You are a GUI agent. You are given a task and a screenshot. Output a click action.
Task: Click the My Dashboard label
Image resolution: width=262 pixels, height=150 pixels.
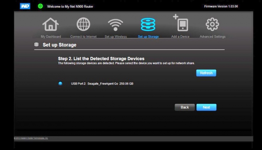[51, 36]
